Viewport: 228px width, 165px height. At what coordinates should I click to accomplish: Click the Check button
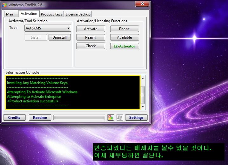pyautogui.click(x=91, y=46)
